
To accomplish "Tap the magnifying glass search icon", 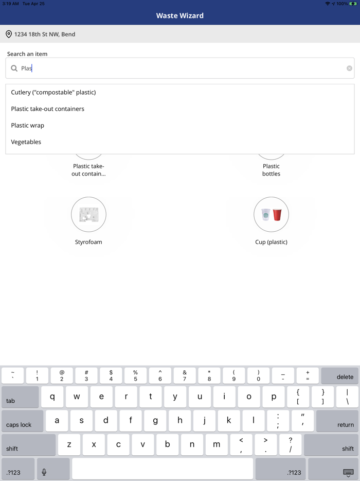I will (x=14, y=68).
